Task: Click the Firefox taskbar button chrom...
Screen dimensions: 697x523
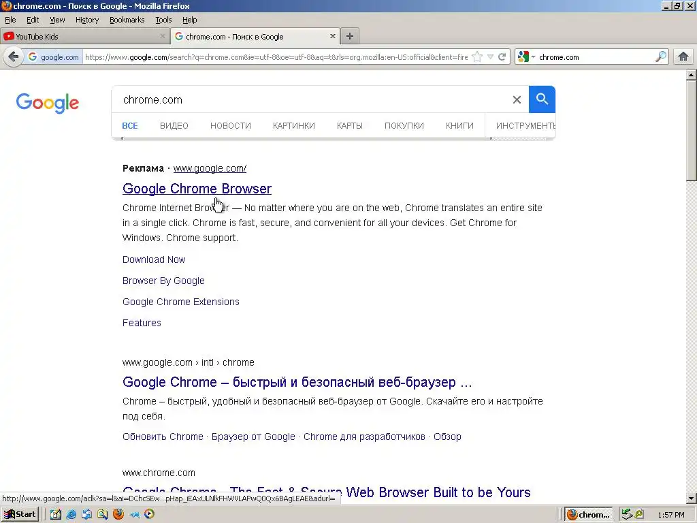Action: click(x=589, y=515)
